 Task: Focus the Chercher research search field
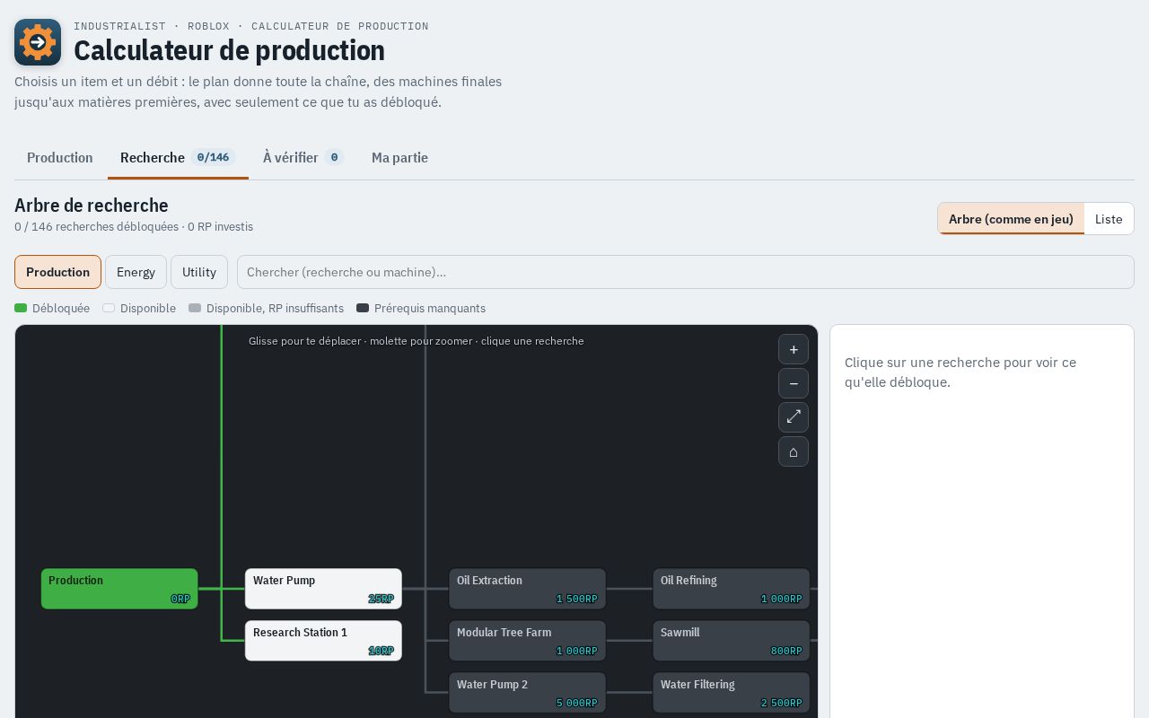coord(686,272)
